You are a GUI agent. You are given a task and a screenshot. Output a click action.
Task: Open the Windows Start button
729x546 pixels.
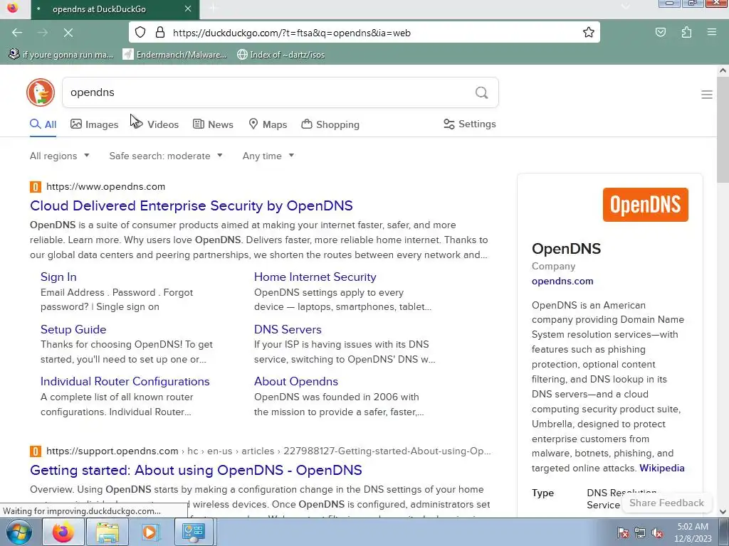pos(19,532)
